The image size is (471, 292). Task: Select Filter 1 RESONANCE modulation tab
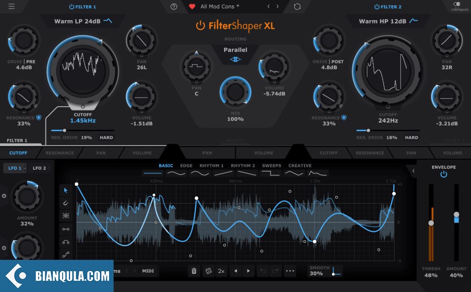(x=59, y=153)
